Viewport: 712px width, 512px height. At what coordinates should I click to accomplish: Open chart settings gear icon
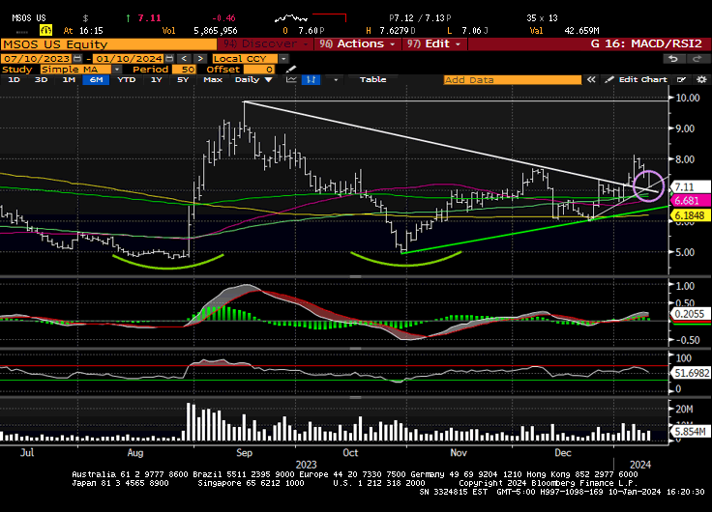coord(701,80)
